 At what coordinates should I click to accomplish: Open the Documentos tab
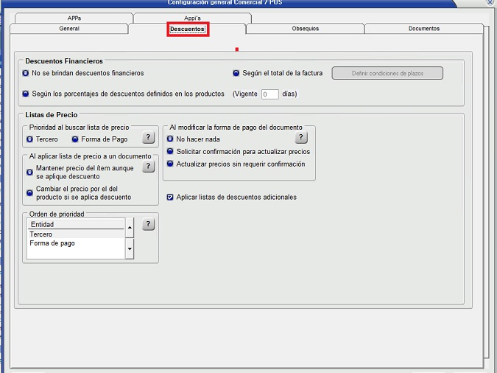coord(423,29)
